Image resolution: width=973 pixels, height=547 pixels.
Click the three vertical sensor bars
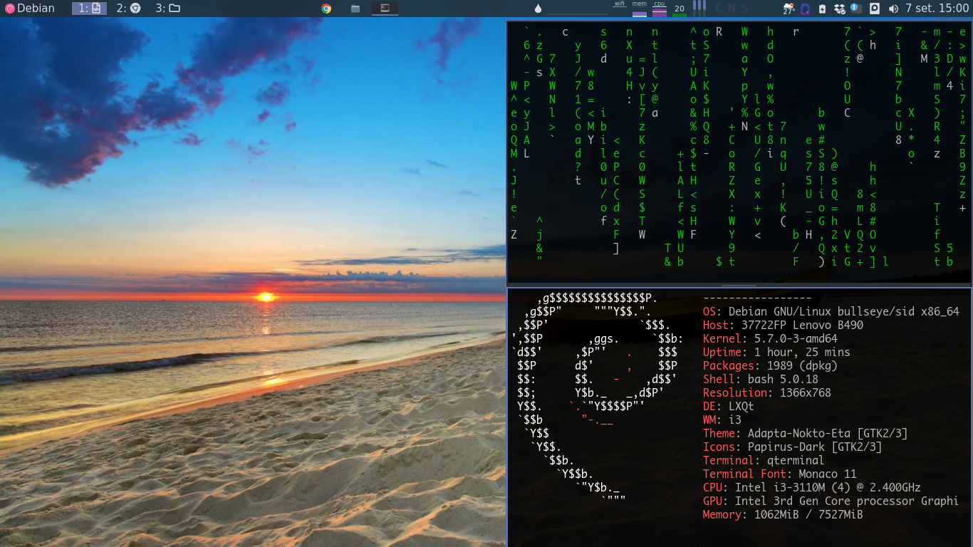(x=699, y=9)
